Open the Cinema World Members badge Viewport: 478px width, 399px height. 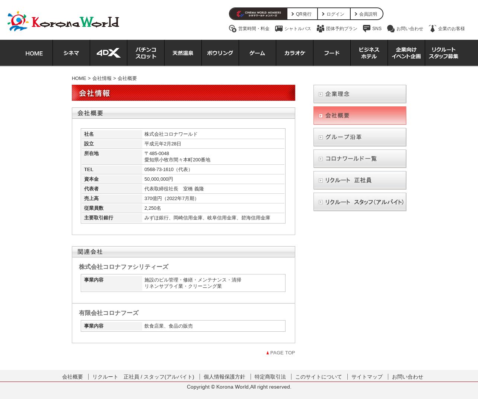(x=258, y=14)
